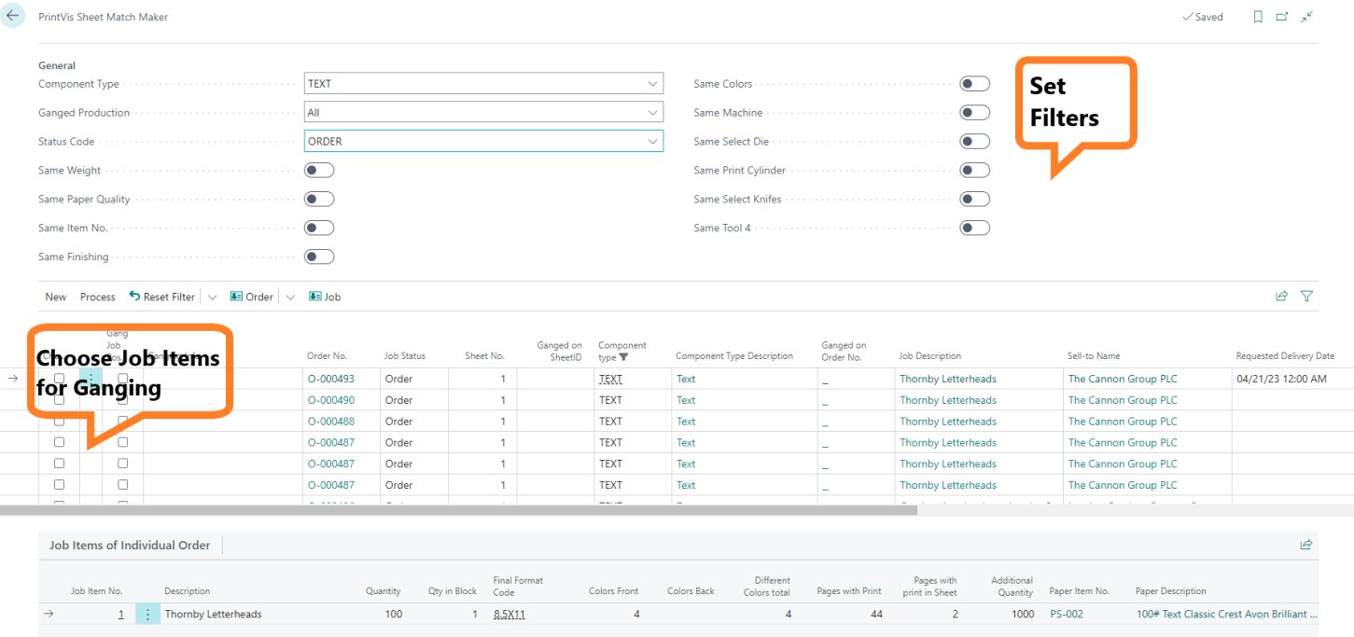Check Gang Job box for order O-000488
1354x637 pixels.
pyautogui.click(x=122, y=421)
